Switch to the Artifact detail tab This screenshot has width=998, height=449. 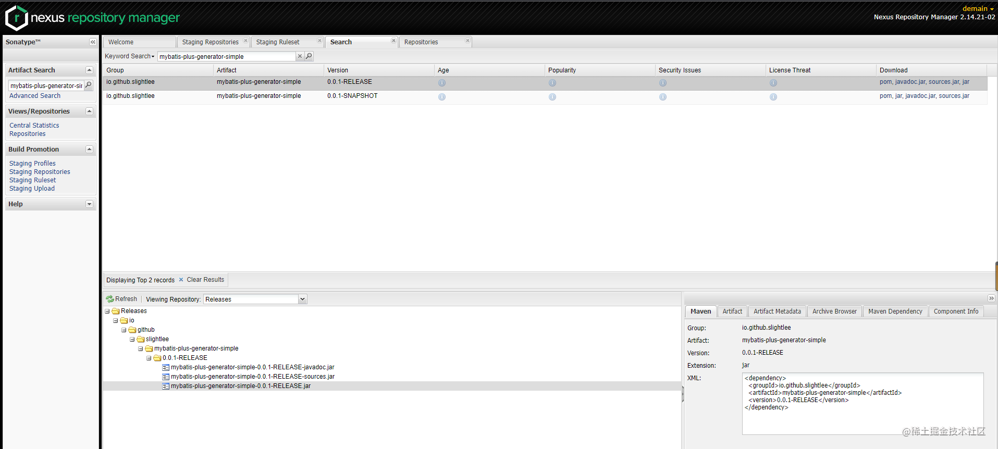(x=732, y=311)
